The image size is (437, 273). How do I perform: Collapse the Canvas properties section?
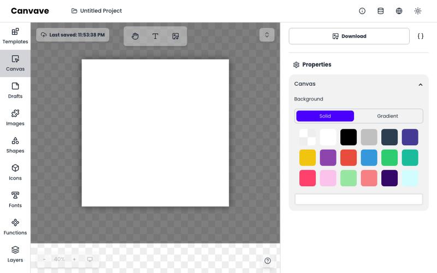(x=421, y=85)
